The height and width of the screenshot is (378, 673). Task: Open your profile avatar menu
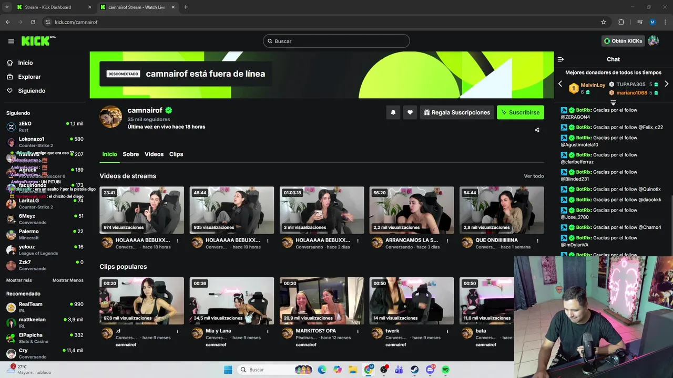(654, 41)
